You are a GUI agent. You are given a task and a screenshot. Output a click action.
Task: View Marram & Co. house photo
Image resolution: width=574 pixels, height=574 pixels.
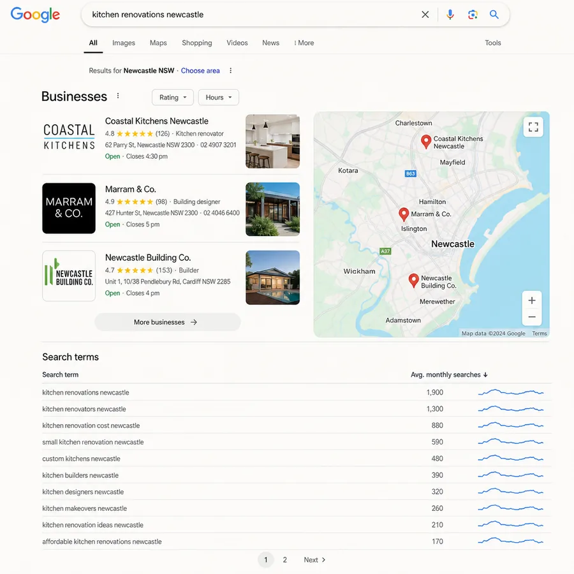click(x=273, y=209)
